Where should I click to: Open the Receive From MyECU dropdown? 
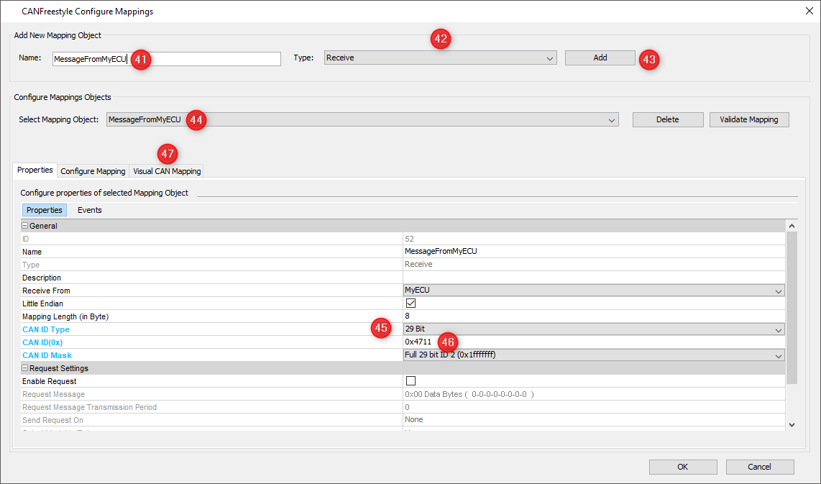593,291
